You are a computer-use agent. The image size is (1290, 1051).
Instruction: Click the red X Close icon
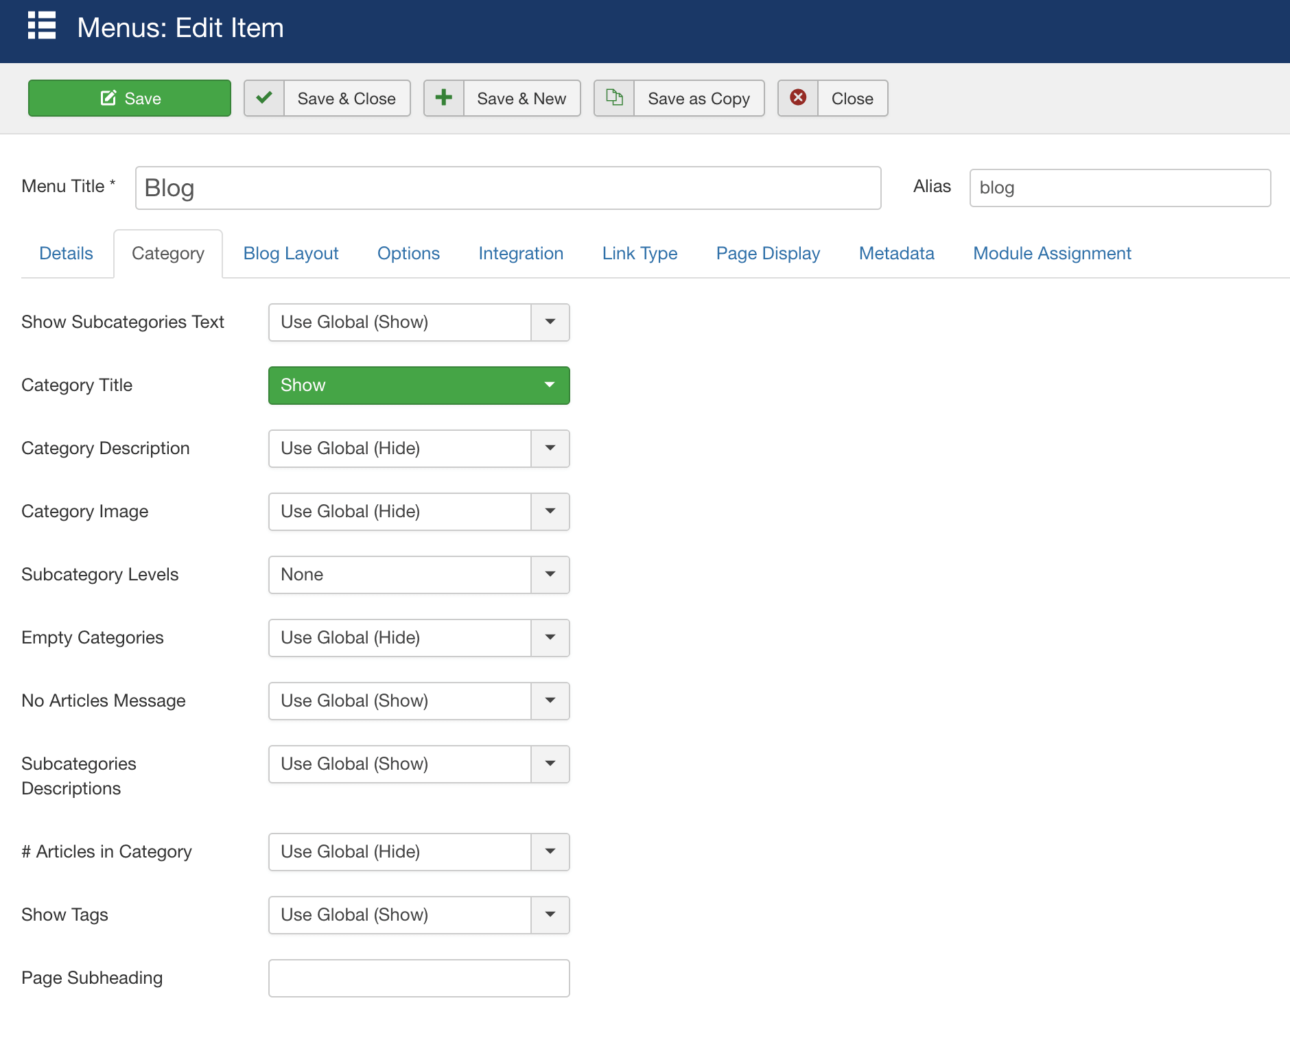(x=798, y=98)
